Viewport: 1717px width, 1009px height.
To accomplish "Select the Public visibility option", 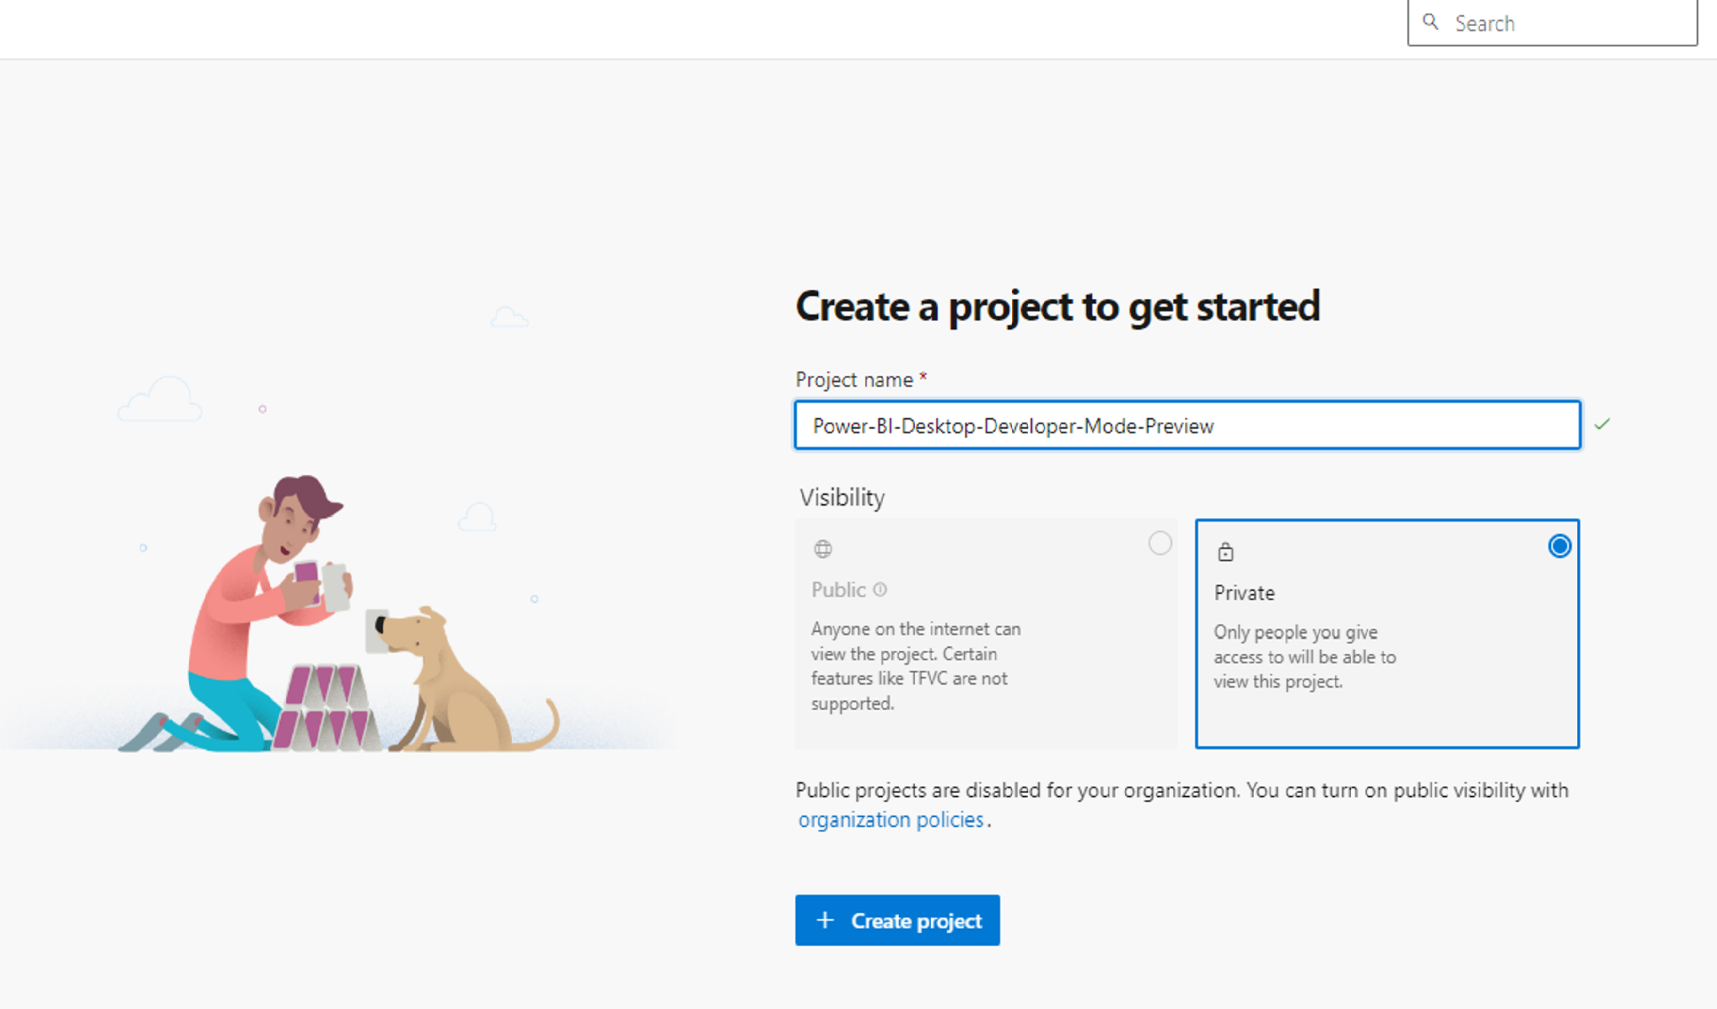I will click(x=1160, y=543).
